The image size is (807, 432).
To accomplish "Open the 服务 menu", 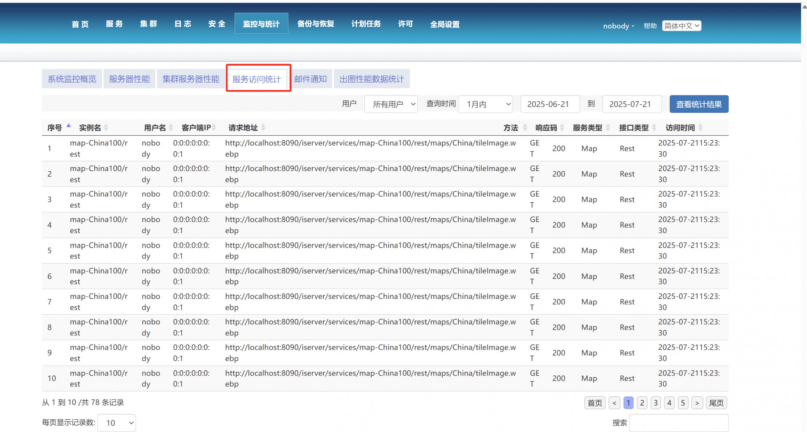I will [x=114, y=24].
